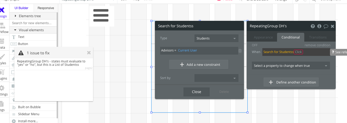The height and width of the screenshot is (123, 347).
Task: Dismiss the issue to fix popup
Action: (89, 53)
